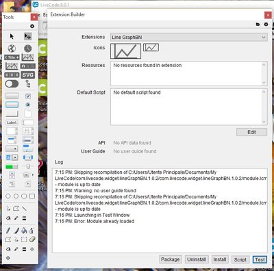Click the large line graph icon thumbnail
The height and width of the screenshot is (271, 274).
(126, 51)
